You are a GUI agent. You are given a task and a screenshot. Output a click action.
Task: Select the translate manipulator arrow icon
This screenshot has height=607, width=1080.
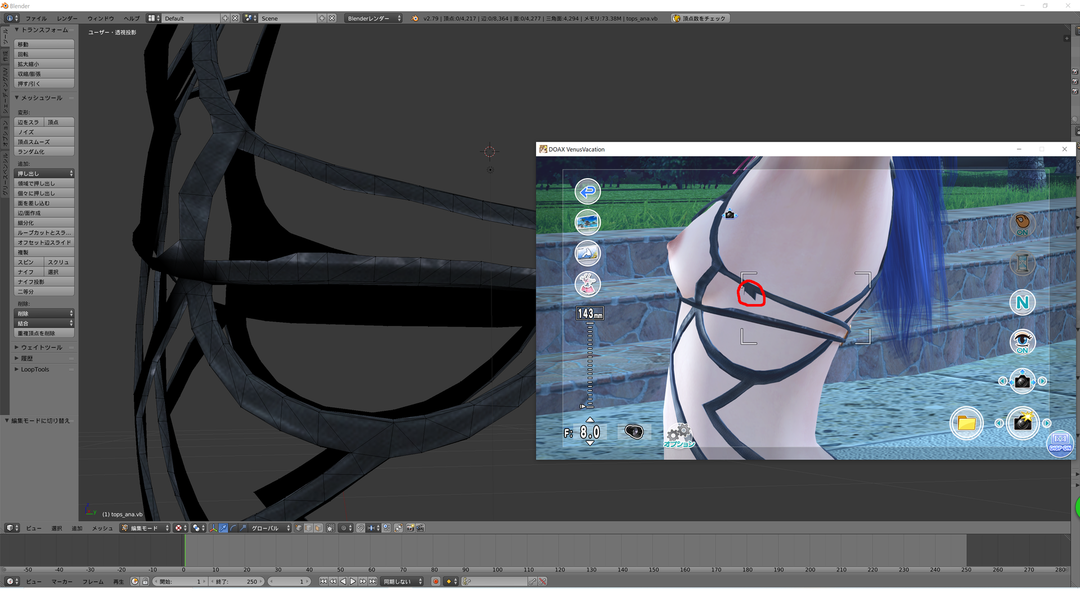(x=223, y=528)
